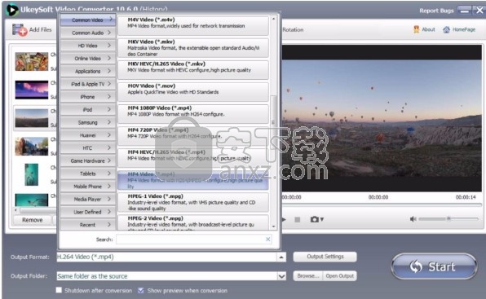Click the refresh icon on Start button
Viewport: 486px width, 299px height.
coord(416,266)
